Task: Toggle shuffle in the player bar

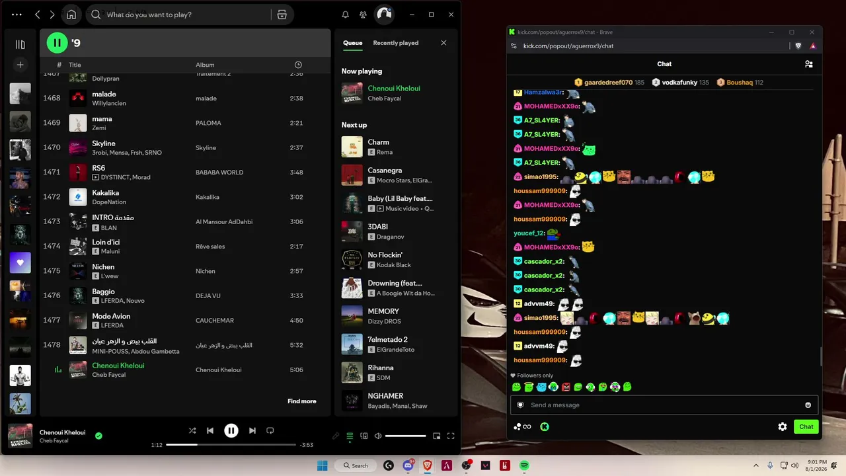Action: click(192, 430)
